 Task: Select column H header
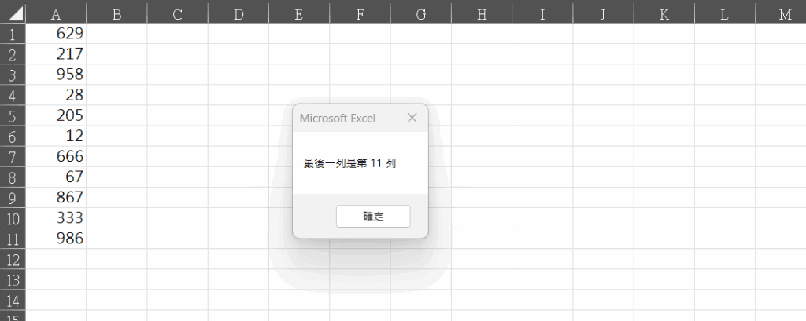tap(481, 13)
